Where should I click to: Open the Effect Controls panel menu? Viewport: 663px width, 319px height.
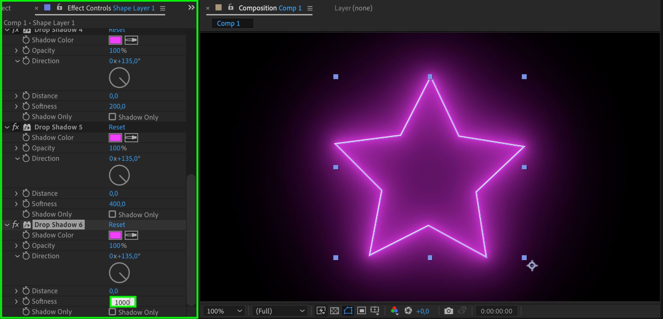[163, 8]
